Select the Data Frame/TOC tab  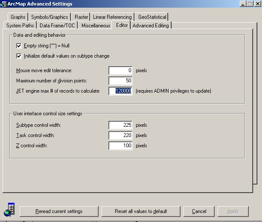pyautogui.click(x=57, y=26)
